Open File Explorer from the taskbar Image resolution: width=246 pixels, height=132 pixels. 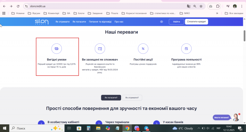click(98, 128)
